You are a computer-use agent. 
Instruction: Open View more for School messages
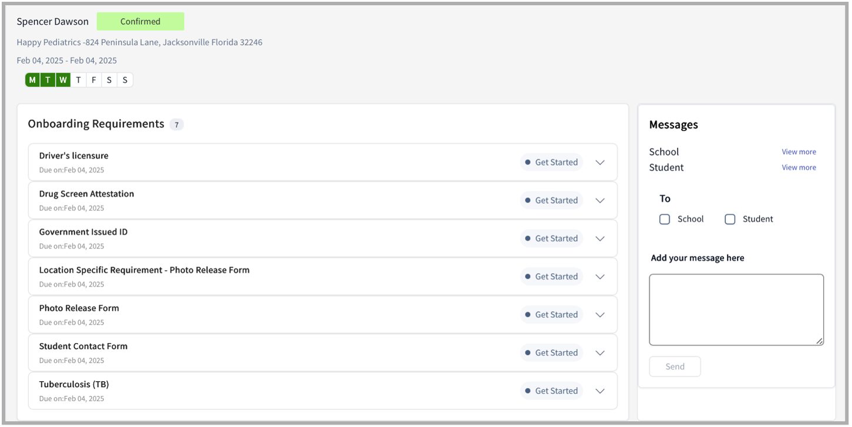coord(799,152)
